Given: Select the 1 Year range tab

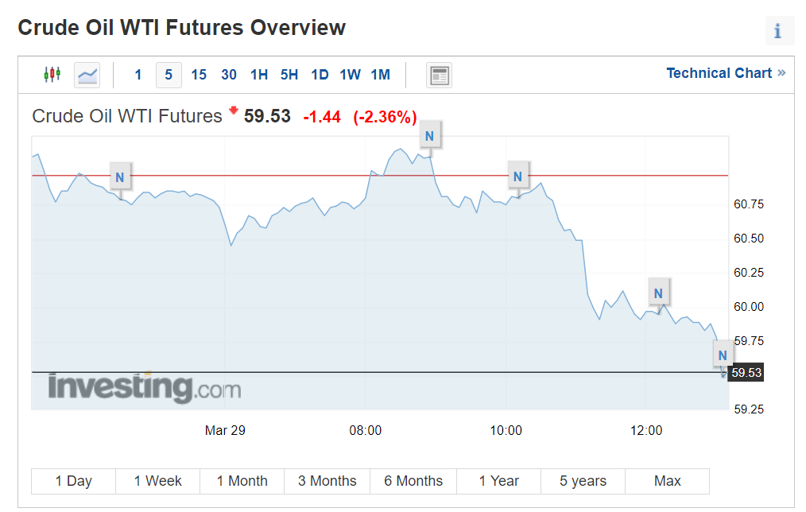Looking at the screenshot, I should click(x=498, y=481).
